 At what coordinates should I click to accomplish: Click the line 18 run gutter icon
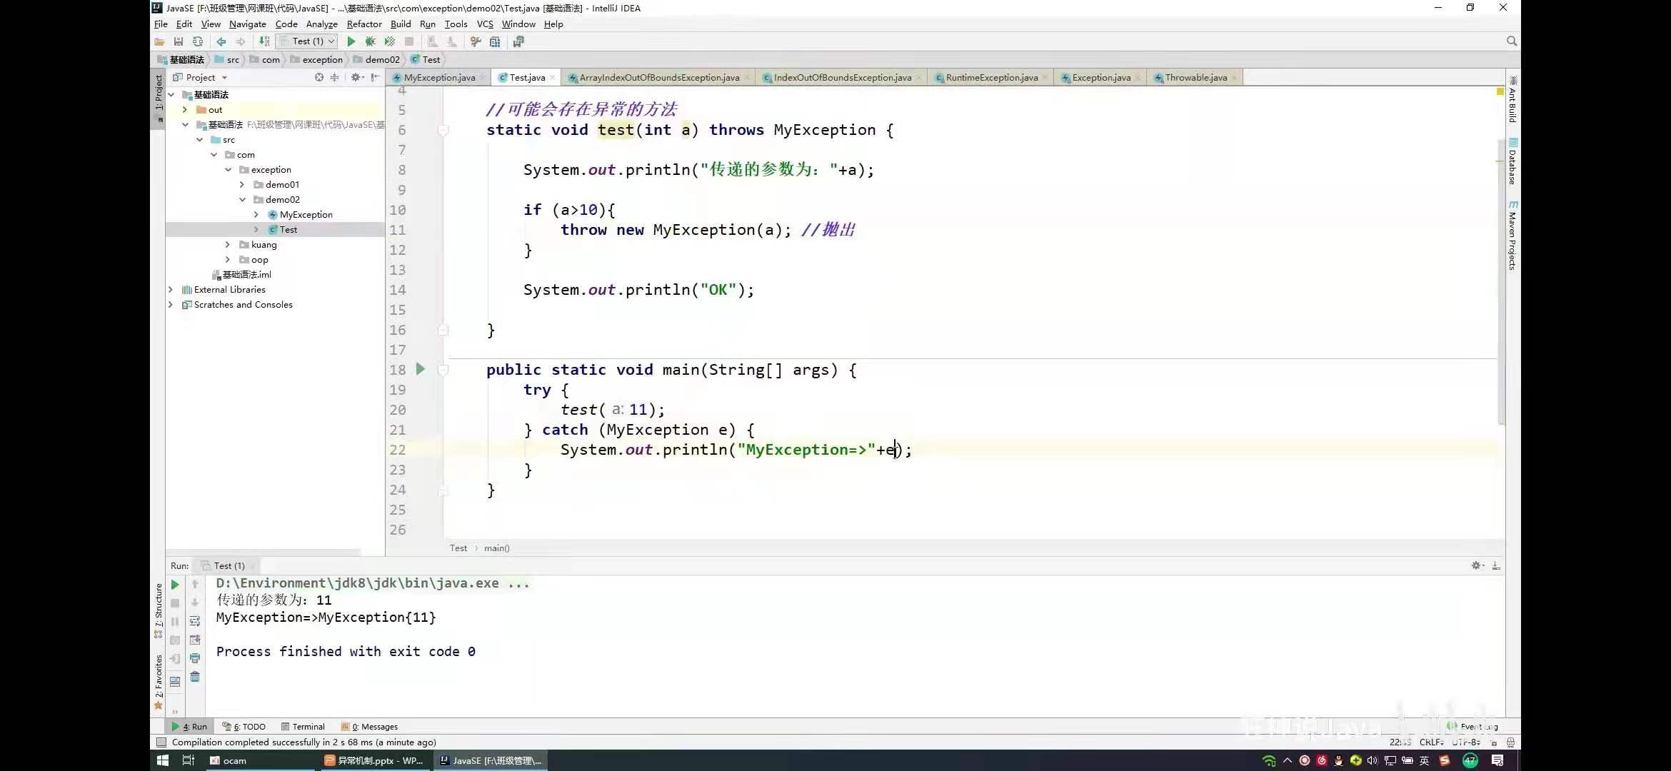point(421,369)
